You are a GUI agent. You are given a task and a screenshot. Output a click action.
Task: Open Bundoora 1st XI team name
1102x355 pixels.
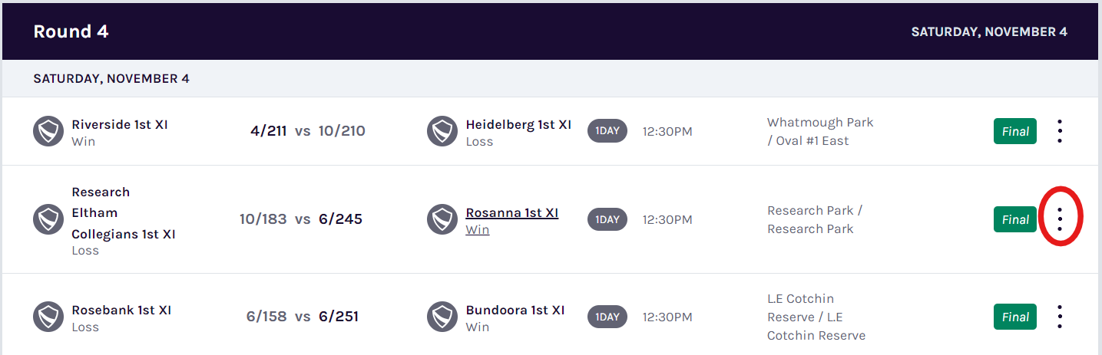(515, 310)
